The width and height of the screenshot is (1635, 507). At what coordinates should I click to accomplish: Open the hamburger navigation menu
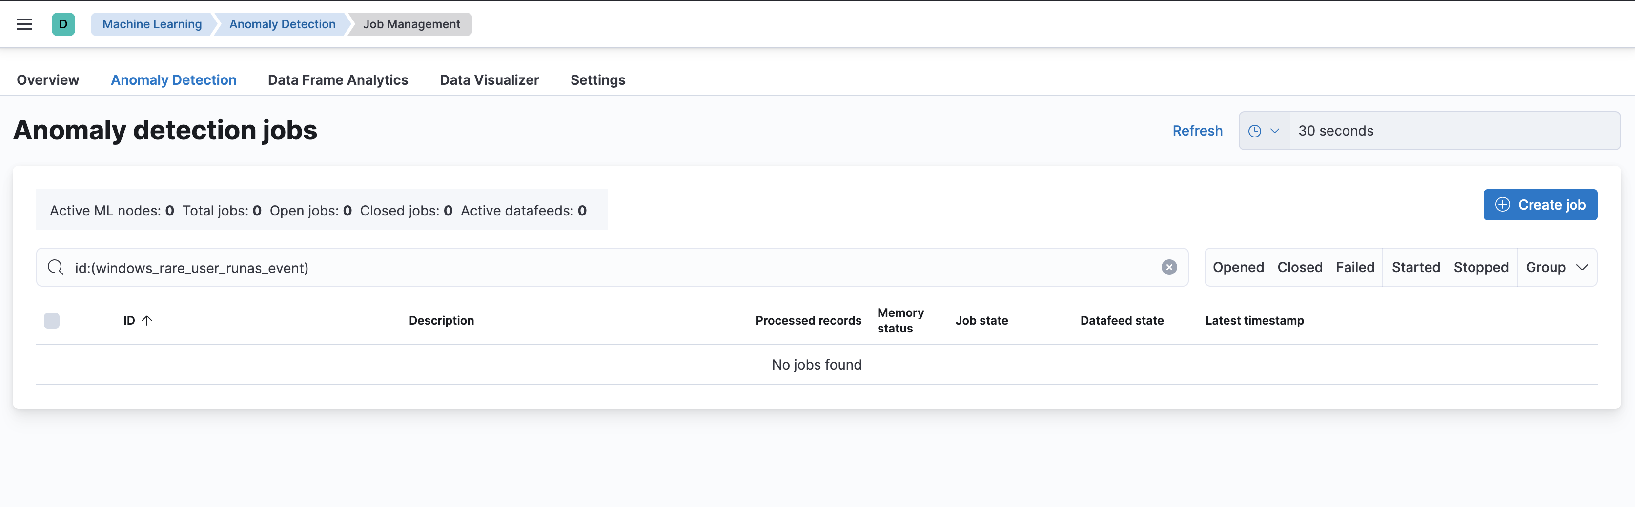tap(24, 24)
